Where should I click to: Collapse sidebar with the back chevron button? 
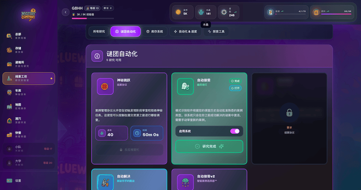point(65,12)
